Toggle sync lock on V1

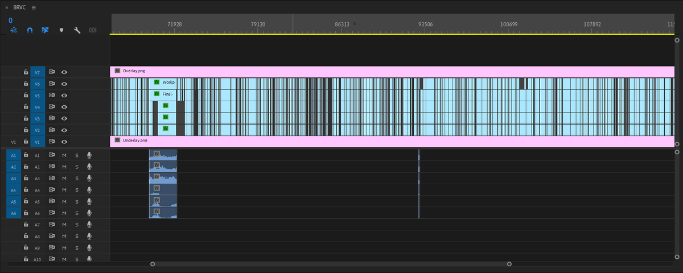(x=51, y=142)
